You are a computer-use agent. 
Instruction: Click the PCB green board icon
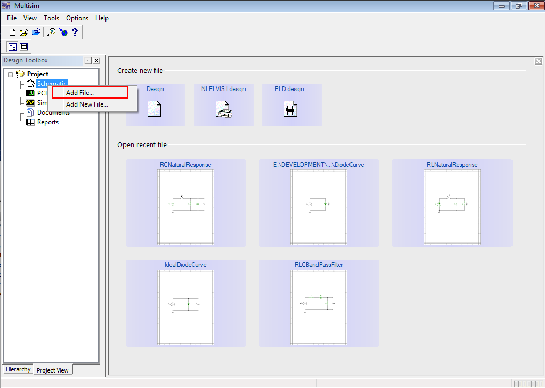pyautogui.click(x=30, y=93)
